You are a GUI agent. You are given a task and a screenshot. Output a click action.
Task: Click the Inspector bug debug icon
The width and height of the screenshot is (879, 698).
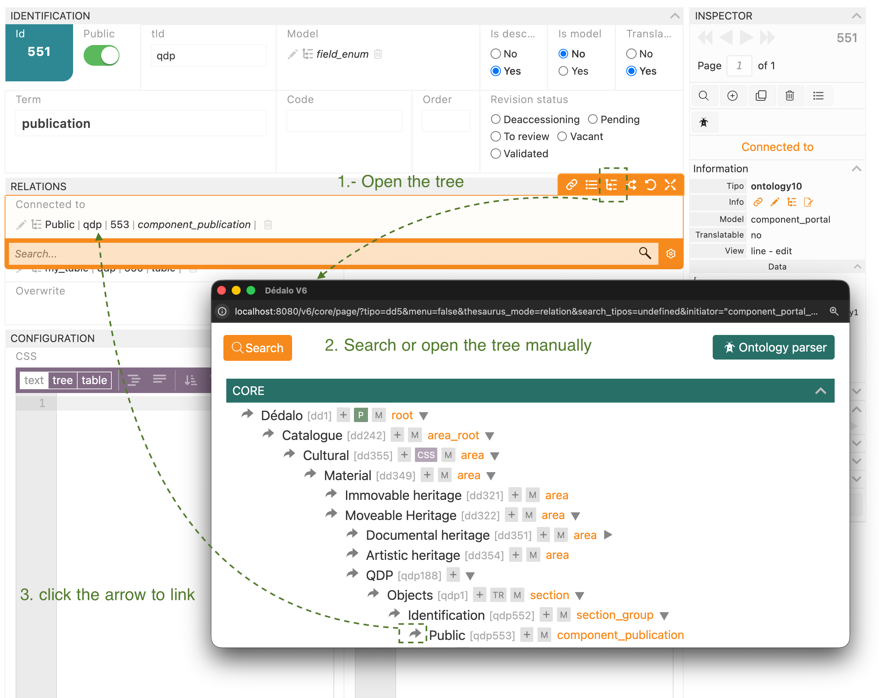click(x=704, y=122)
